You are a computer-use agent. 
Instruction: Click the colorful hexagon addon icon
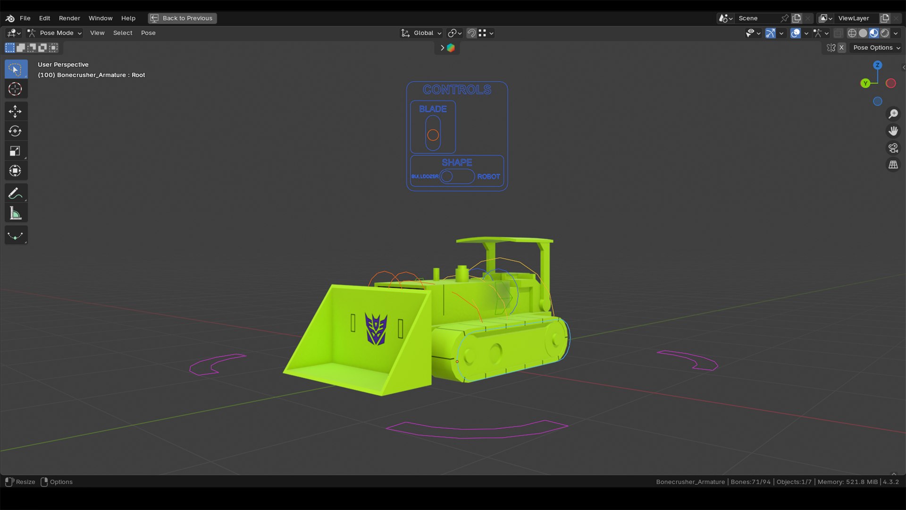451,48
